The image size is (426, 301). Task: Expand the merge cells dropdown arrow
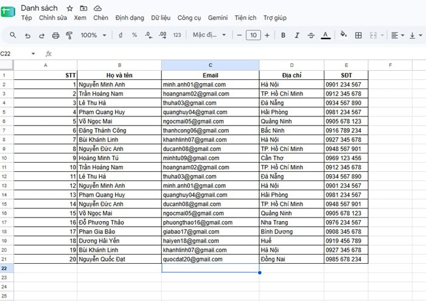pos(382,35)
